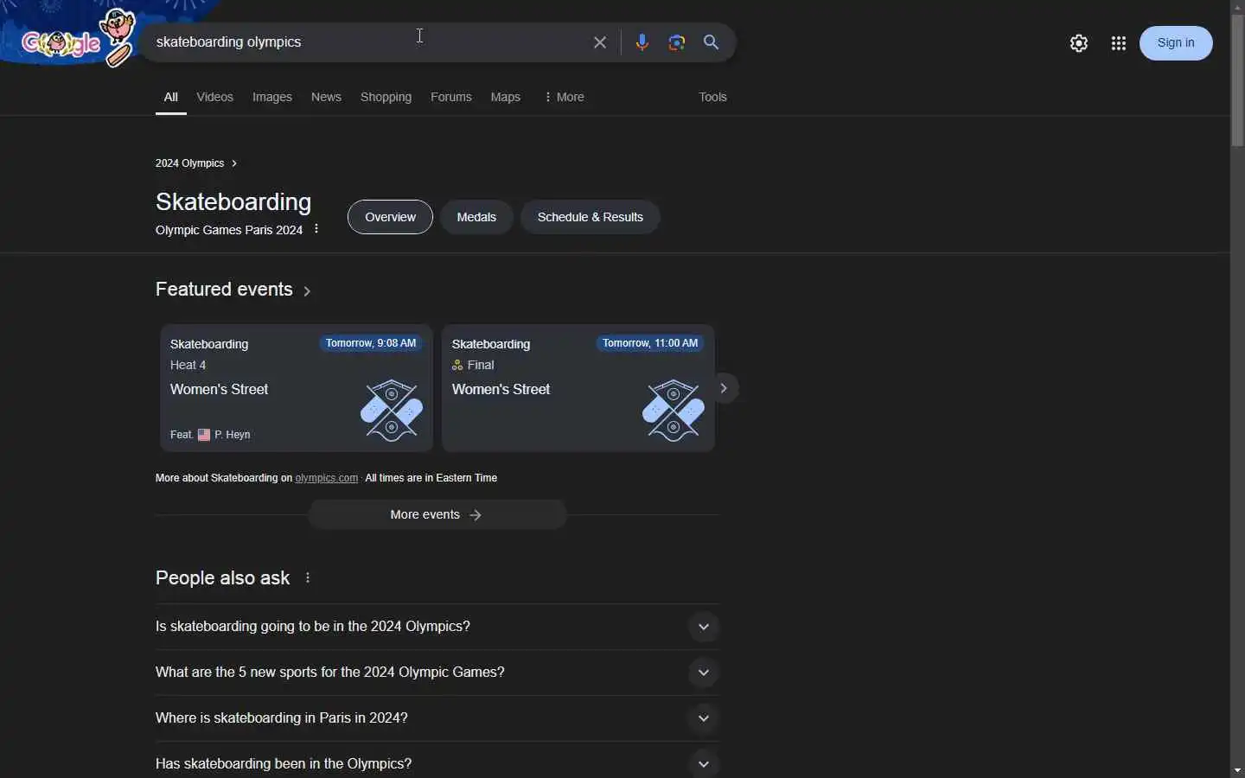Viewport: 1245px width, 778px height.
Task: Click the 'Tomorrow, 9:08 AM' time badge
Action: click(x=372, y=343)
